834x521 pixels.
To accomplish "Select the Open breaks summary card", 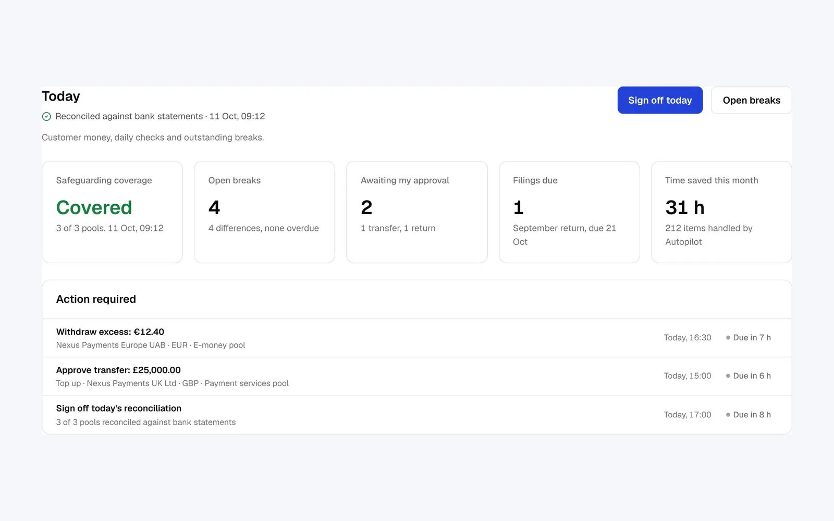I will point(264,212).
